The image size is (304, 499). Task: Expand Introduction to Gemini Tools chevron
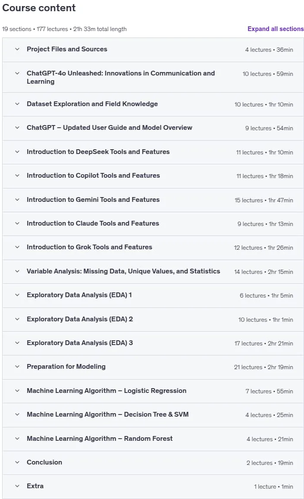tap(17, 200)
